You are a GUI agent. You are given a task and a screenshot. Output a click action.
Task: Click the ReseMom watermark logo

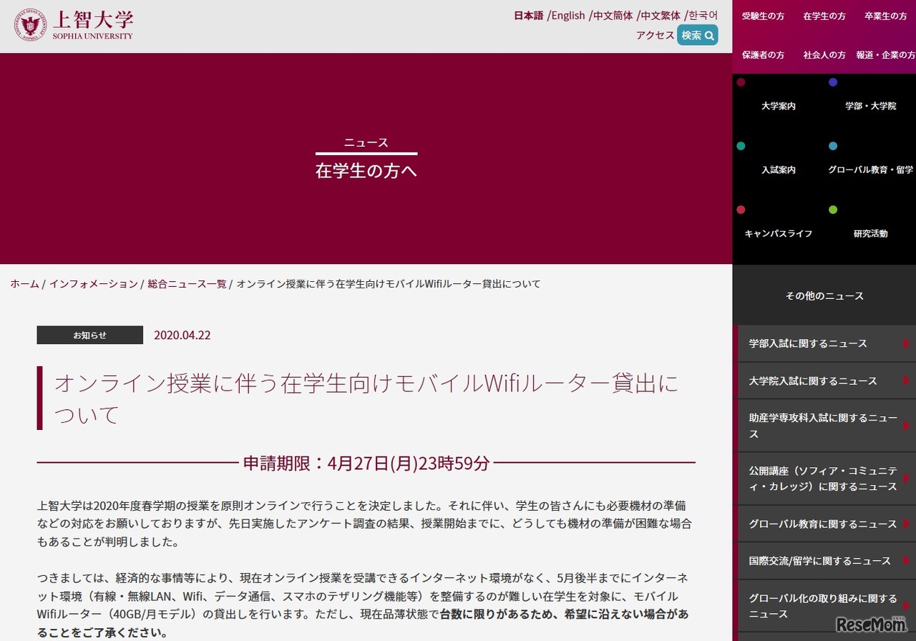[872, 624]
